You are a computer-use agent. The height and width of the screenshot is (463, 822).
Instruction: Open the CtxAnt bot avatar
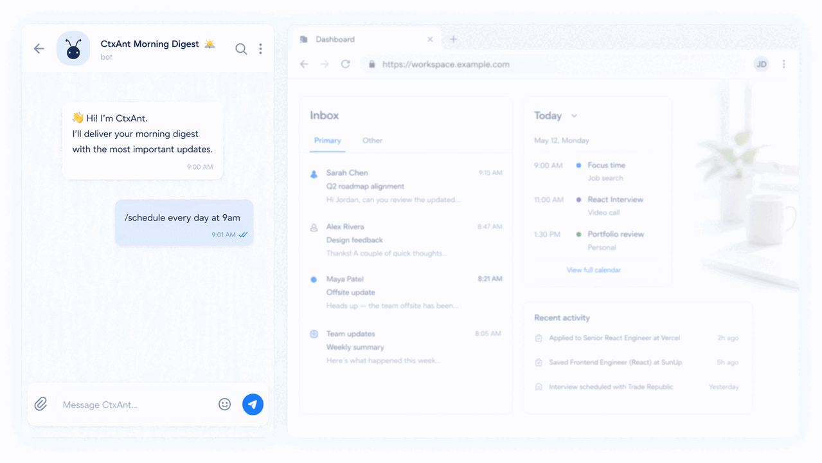click(x=73, y=49)
